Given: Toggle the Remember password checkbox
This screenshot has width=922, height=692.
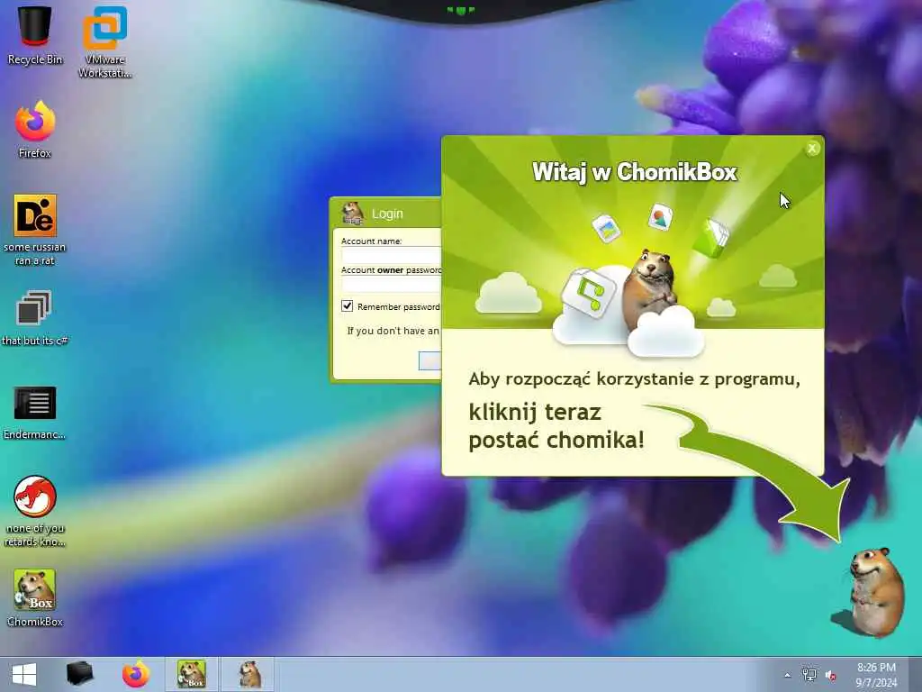Looking at the screenshot, I should coord(347,306).
